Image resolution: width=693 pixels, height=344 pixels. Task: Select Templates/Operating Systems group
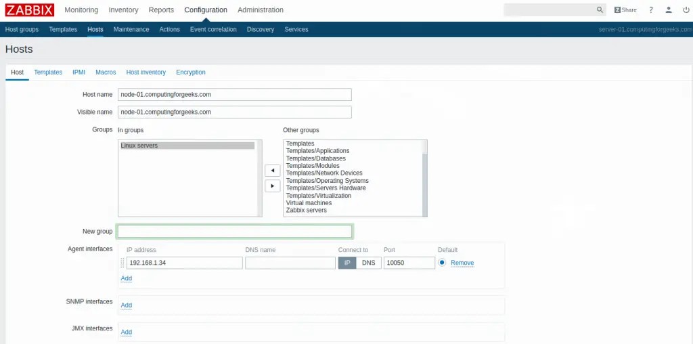[x=328, y=180]
